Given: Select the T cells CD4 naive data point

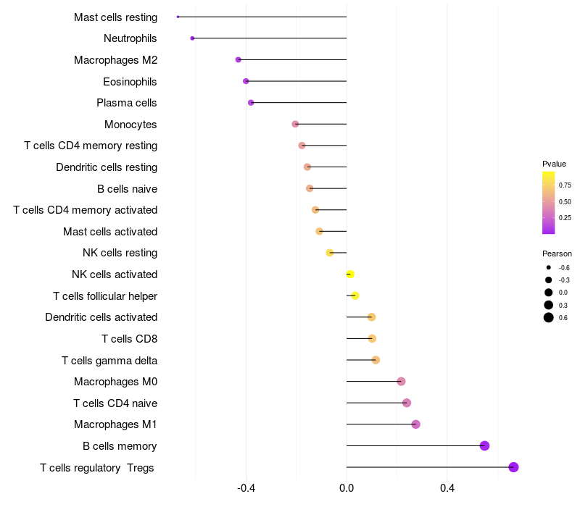Looking at the screenshot, I should tap(407, 403).
